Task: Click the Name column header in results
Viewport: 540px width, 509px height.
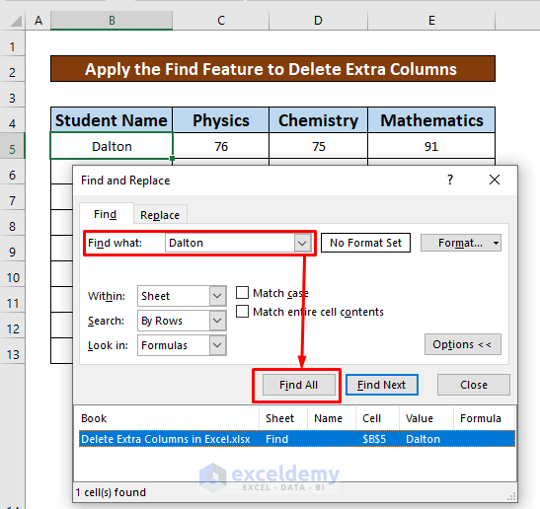Action: click(332, 418)
